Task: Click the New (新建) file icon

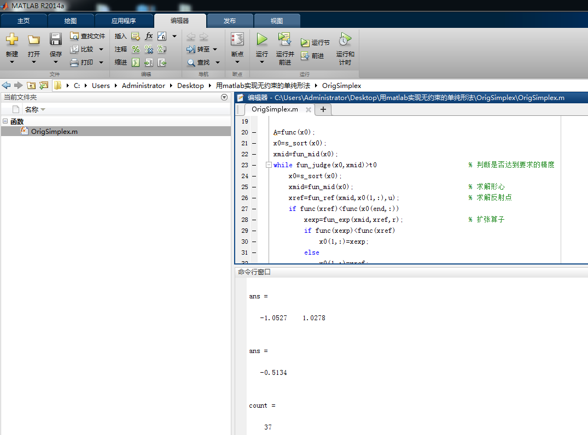Action: click(x=12, y=39)
